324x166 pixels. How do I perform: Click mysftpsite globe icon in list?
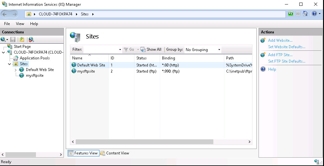74,71
